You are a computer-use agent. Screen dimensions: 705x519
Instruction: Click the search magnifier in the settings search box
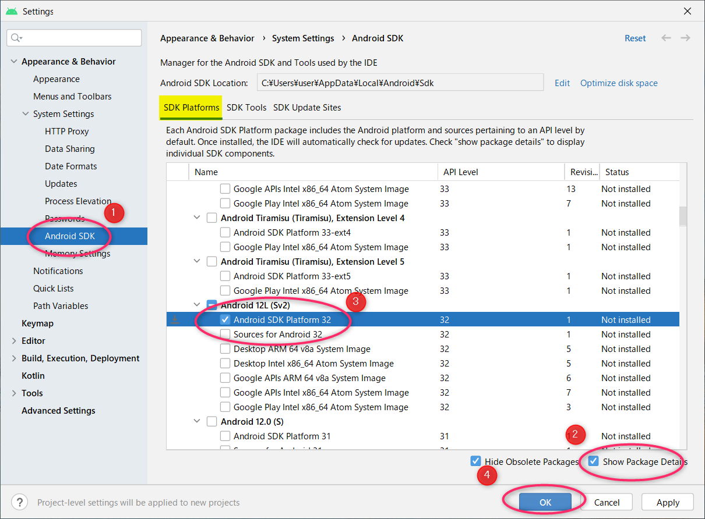coord(16,37)
